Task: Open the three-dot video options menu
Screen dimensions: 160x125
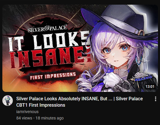Action: pos(156,99)
